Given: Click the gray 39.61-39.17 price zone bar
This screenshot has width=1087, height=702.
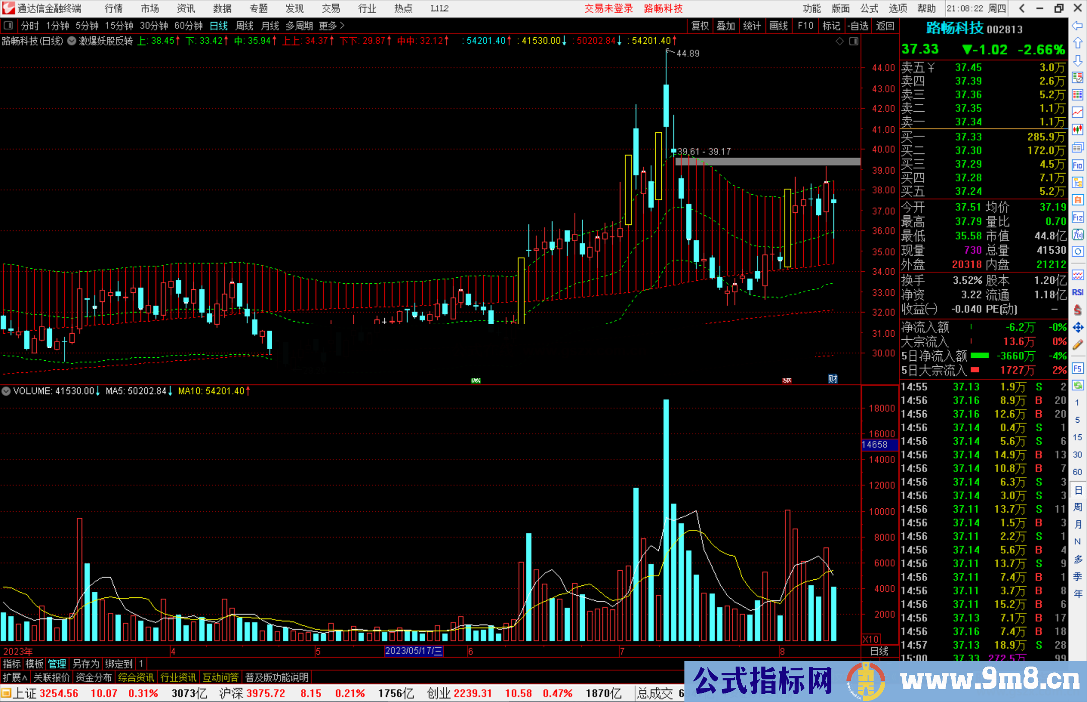Looking at the screenshot, I should click(767, 162).
